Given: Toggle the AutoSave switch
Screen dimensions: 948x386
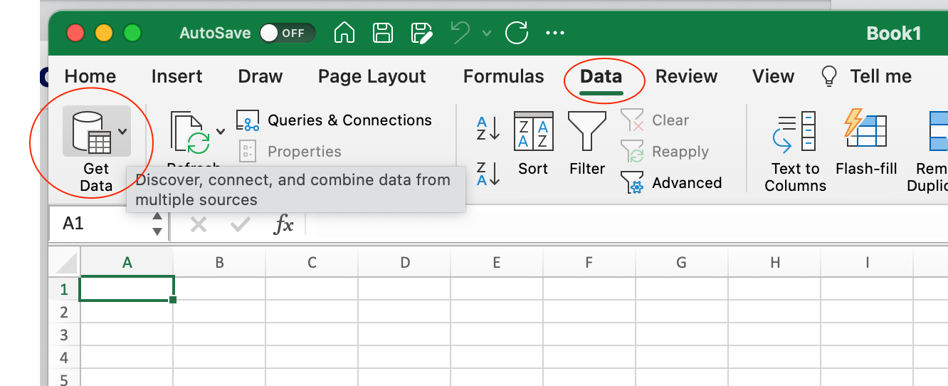Looking at the screenshot, I should (x=286, y=33).
